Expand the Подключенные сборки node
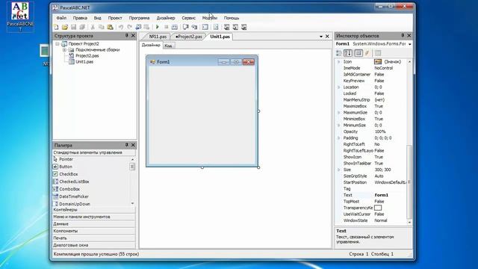This screenshot has width=478, height=269. 65,50
